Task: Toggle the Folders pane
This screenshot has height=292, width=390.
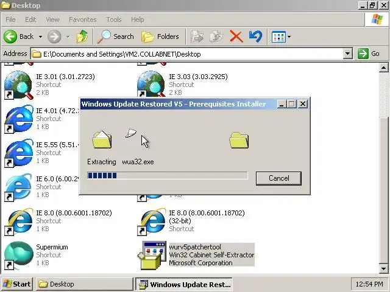Action: (160, 36)
